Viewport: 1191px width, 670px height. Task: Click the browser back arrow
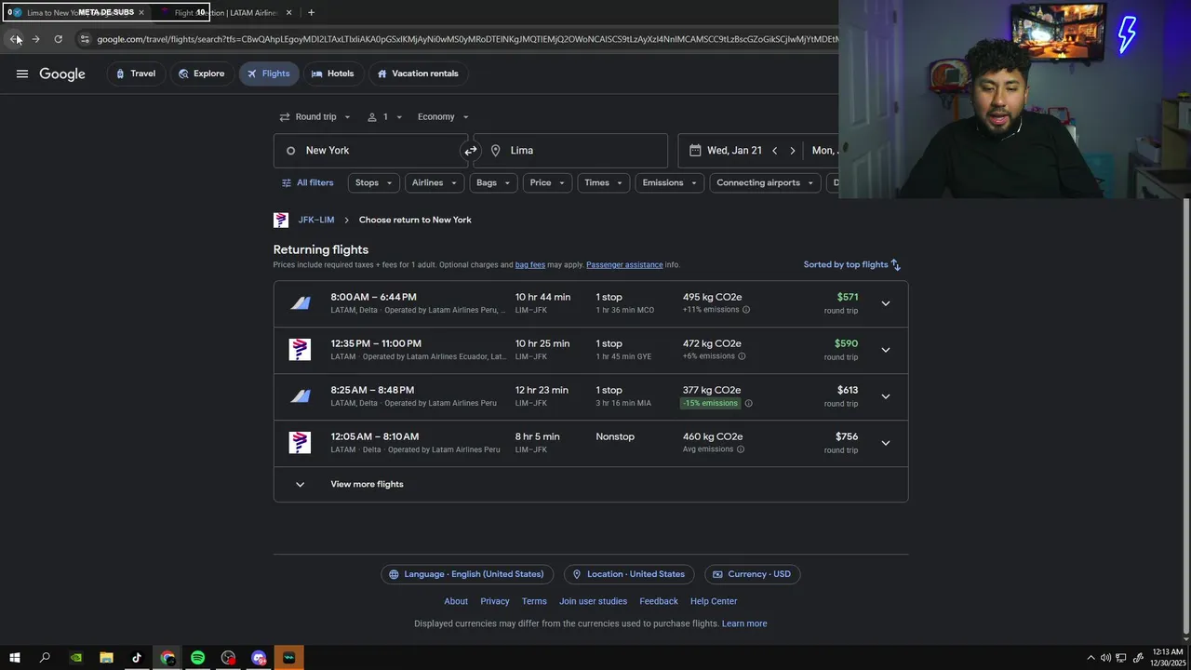coord(14,39)
